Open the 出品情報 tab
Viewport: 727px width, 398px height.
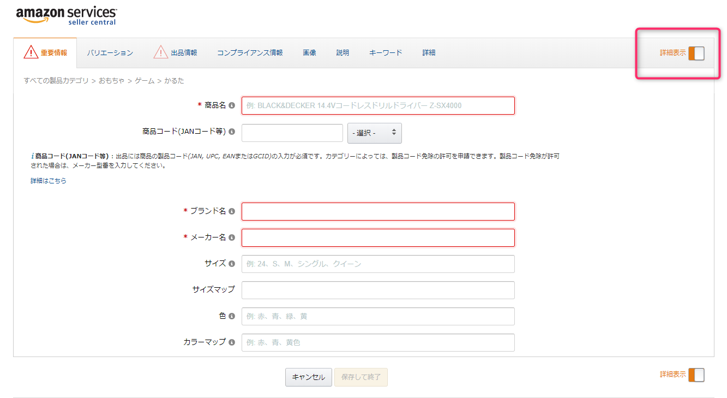pos(183,53)
